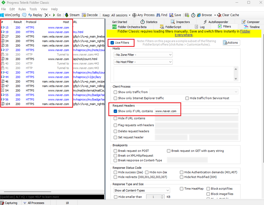Open the View menu
This screenshot has width=264, height=205.
point(44,9)
